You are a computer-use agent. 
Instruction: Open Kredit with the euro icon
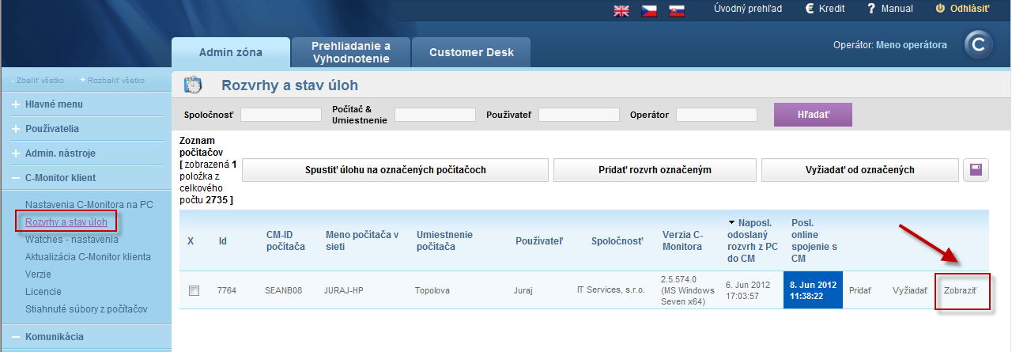[825, 9]
